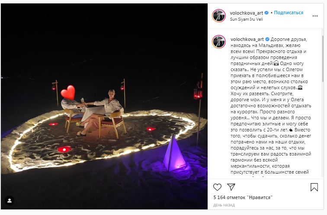Open the avatar beside the caption text

[x=219, y=41]
